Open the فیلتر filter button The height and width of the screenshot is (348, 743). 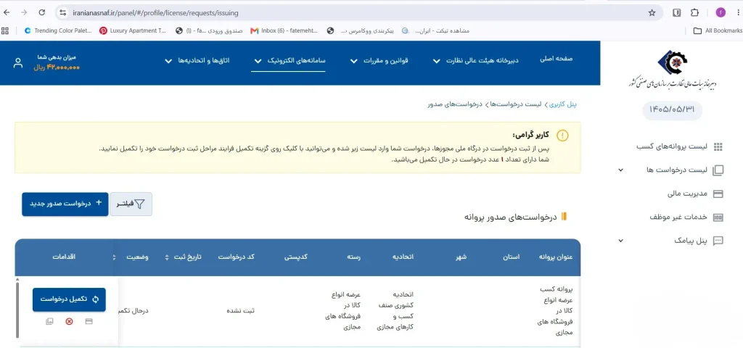click(131, 204)
